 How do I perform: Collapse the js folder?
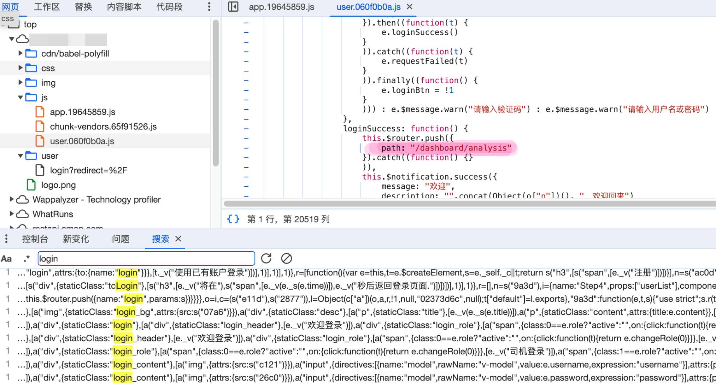tap(20, 97)
